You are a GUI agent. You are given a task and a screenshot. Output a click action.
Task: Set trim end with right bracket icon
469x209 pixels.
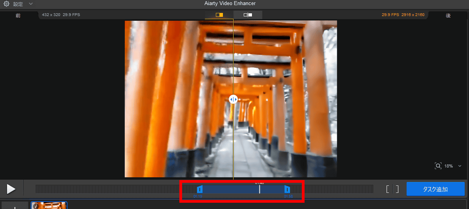coord(397,189)
